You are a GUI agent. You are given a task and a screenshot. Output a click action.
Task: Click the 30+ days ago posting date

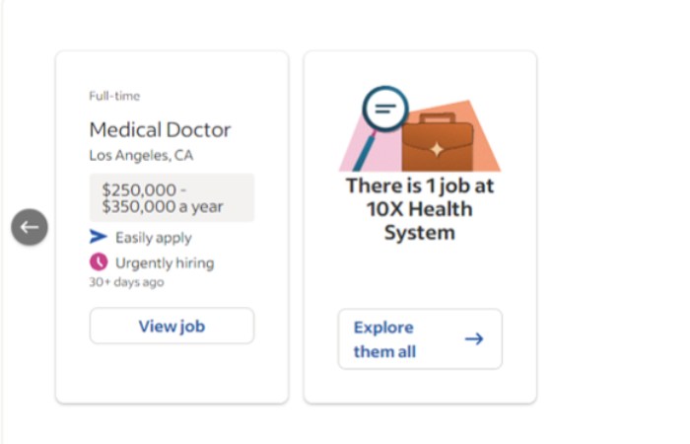(x=126, y=282)
